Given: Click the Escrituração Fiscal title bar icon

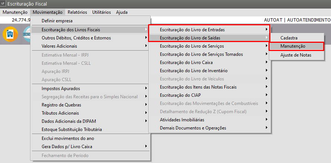Looking at the screenshot, I should point(3,4).
